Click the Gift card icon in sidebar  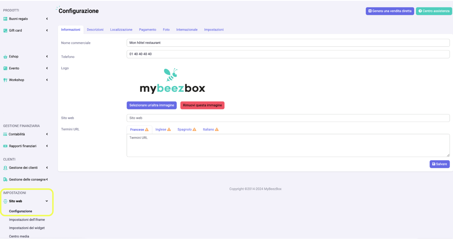click(x=5, y=31)
